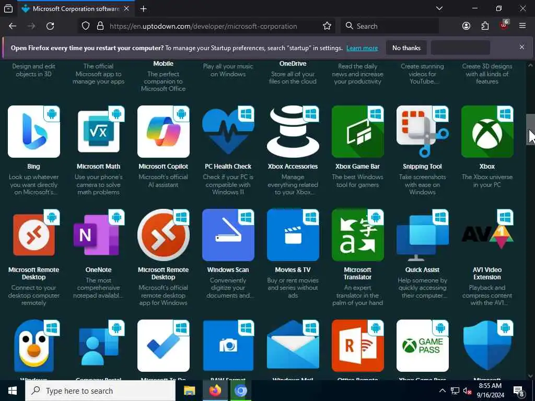Viewport: 535px width, 401px height.
Task: Open the Office Remote app icon
Action: coord(357,346)
